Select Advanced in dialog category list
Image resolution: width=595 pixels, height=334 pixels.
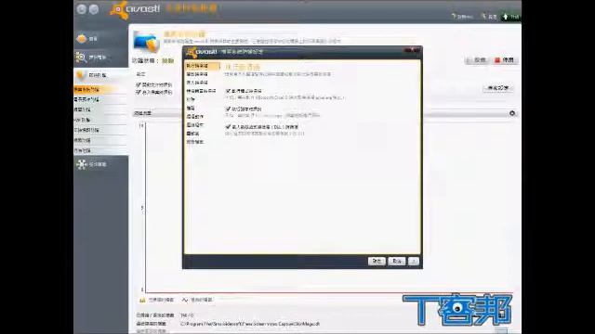(x=191, y=109)
